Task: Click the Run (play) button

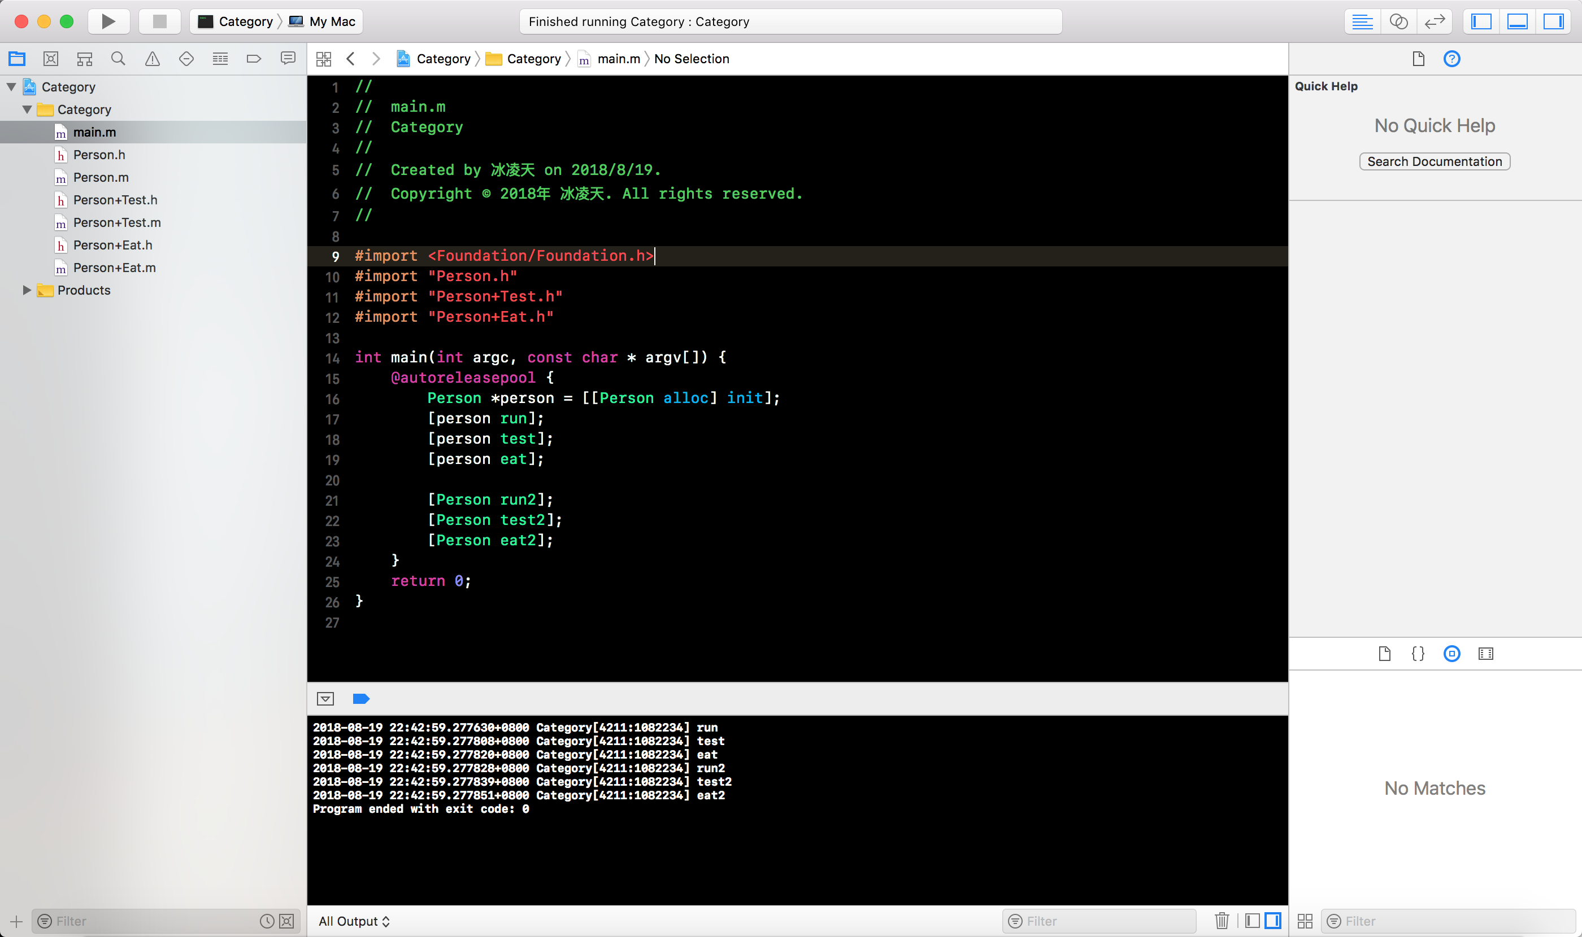Action: tap(108, 21)
